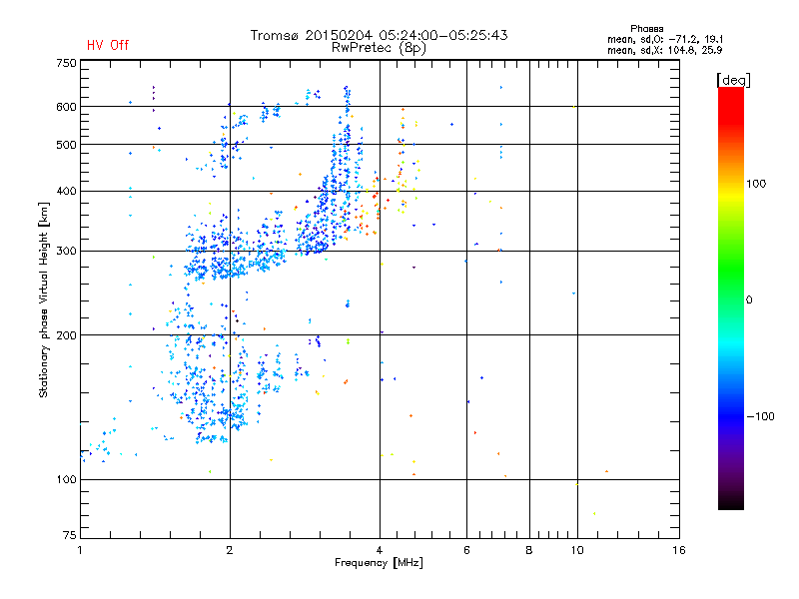Click colorbar tick label '-100'

[760, 416]
